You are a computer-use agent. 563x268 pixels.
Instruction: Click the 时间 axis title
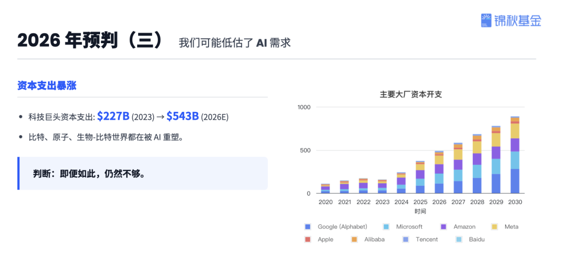(420, 211)
